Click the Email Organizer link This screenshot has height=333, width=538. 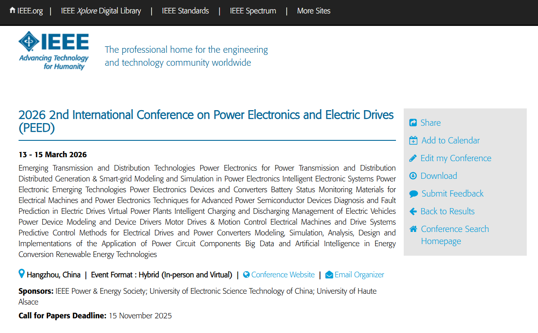(x=359, y=275)
